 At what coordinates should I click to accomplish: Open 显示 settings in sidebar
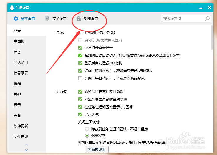26,105
